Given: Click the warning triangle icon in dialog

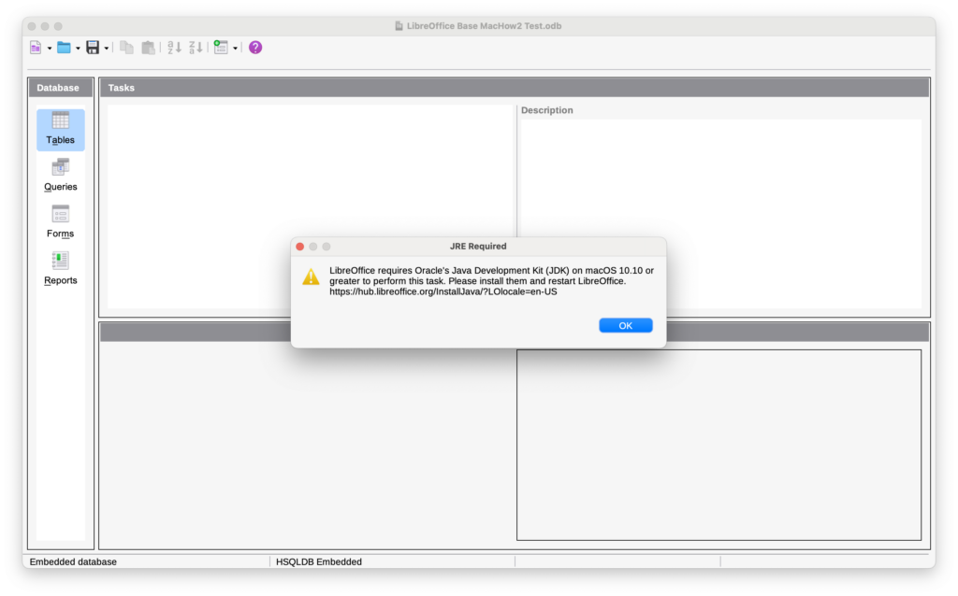Looking at the screenshot, I should [311, 277].
